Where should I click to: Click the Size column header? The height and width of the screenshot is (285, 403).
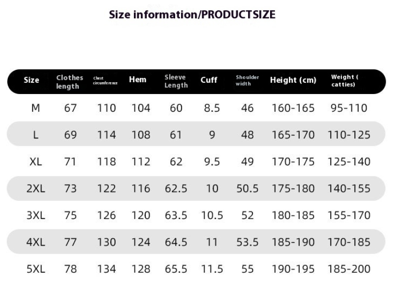(x=31, y=80)
